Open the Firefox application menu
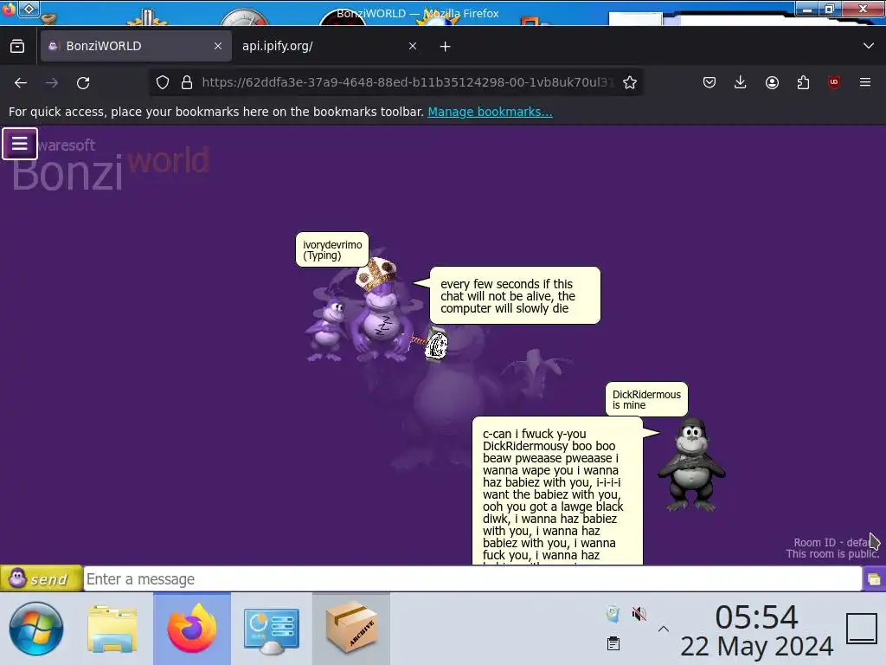Viewport: 886px width, 665px height. [x=865, y=82]
